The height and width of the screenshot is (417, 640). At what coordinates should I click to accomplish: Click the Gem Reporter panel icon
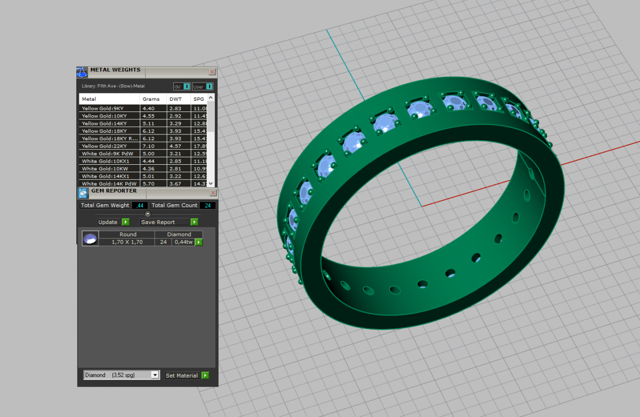point(83,193)
